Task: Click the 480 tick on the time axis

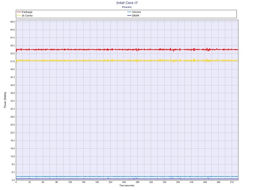Action: 218,182
